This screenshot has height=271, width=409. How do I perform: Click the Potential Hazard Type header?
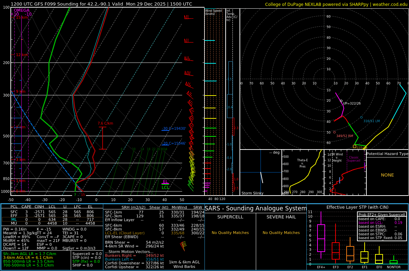[x=387, y=154]
